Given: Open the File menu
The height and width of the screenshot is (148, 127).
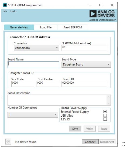Looking at the screenshot, I should tap(5, 11).
